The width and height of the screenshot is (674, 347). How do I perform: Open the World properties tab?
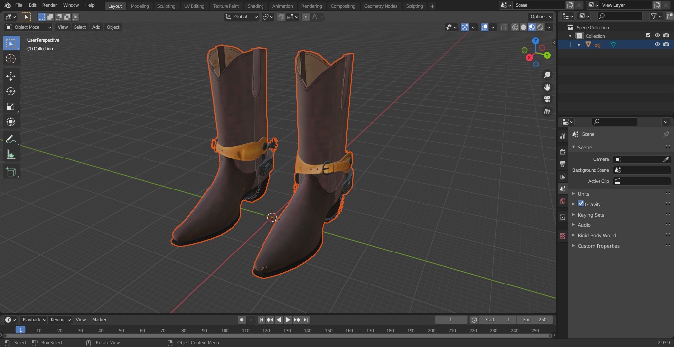coord(562,201)
